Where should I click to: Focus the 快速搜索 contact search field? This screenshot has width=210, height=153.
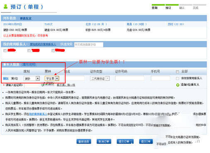click(89, 45)
